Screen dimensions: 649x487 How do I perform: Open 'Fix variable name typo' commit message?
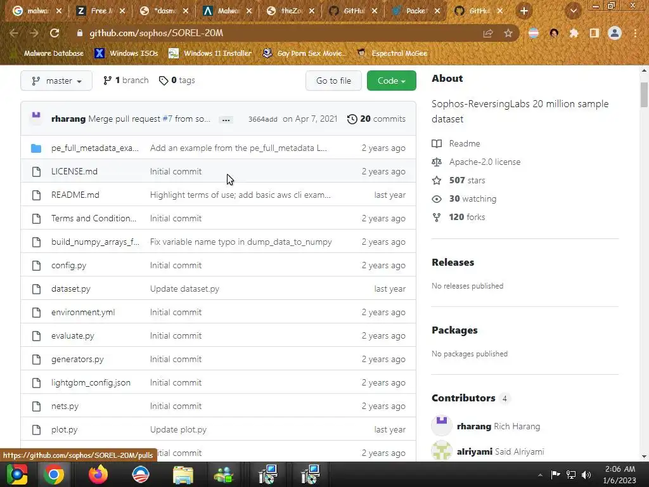pos(241,242)
